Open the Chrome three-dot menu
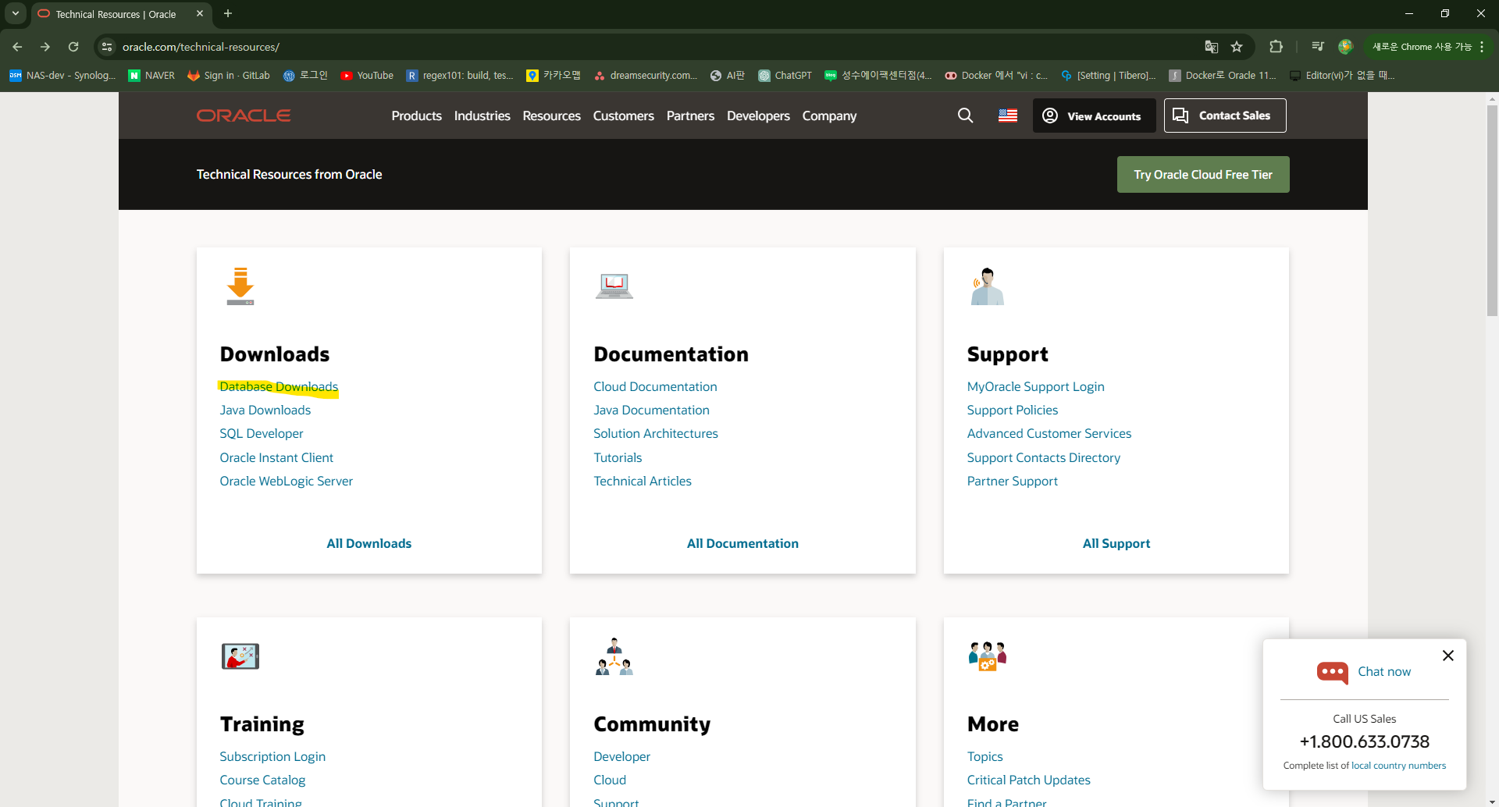Viewport: 1499px width, 807px height. 1482,47
